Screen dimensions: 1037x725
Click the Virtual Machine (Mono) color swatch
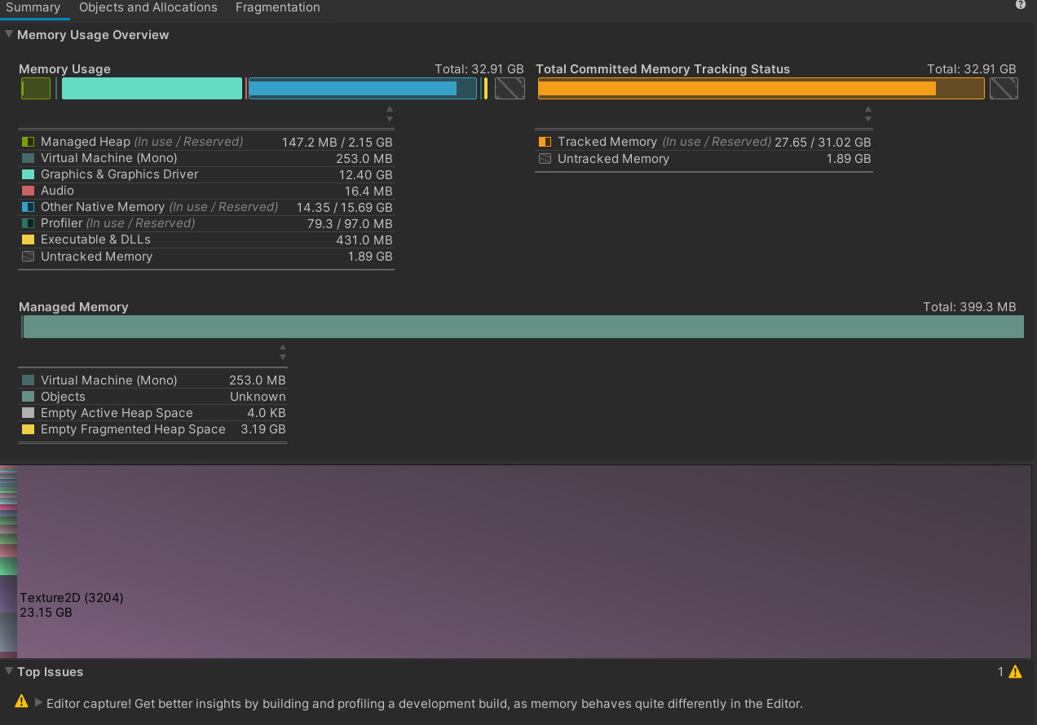tap(29, 380)
